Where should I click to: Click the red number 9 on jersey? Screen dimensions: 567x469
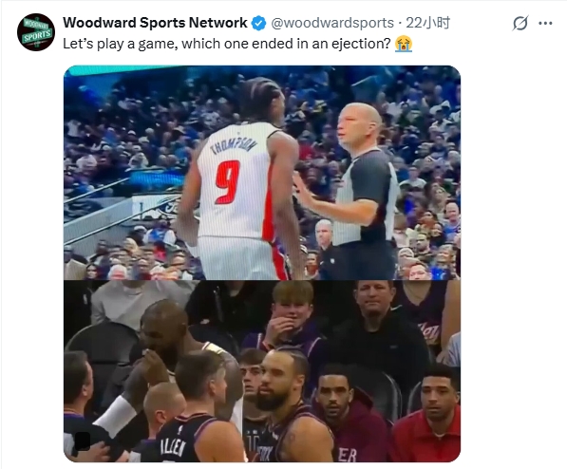click(227, 182)
